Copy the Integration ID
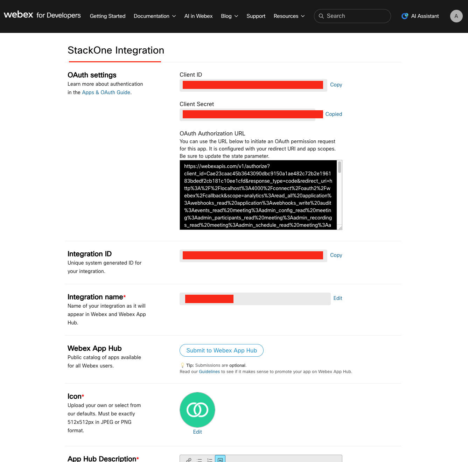Viewport: 468px width, 462px height. tap(336, 255)
